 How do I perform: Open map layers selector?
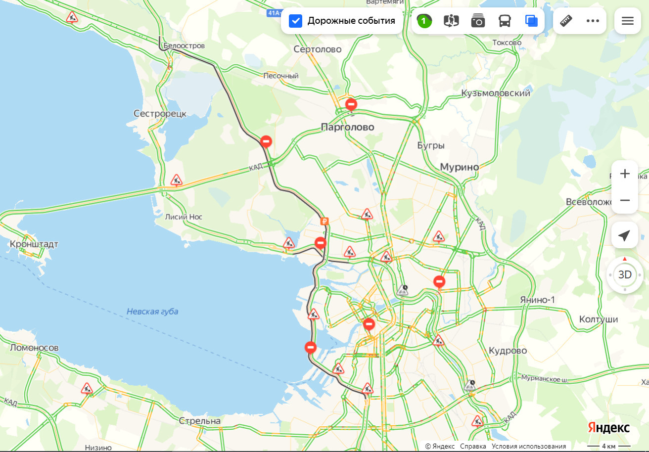(531, 21)
